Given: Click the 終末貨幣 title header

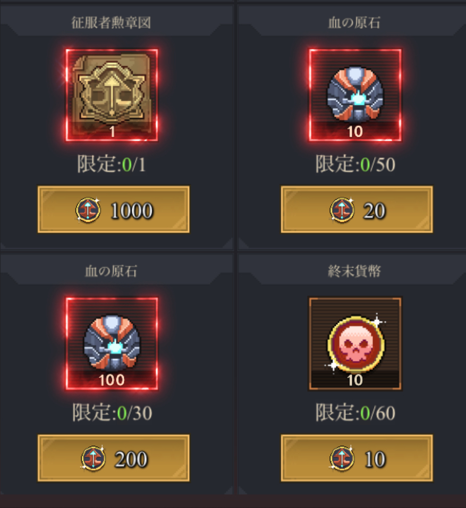Looking at the screenshot, I should [x=354, y=271].
